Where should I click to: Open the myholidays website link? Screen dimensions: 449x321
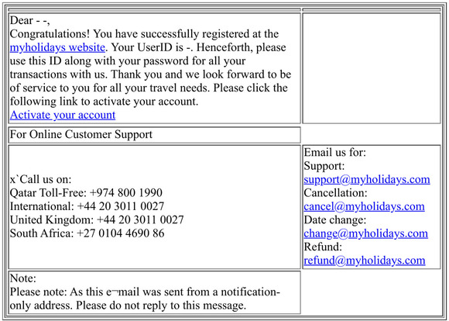pos(57,47)
